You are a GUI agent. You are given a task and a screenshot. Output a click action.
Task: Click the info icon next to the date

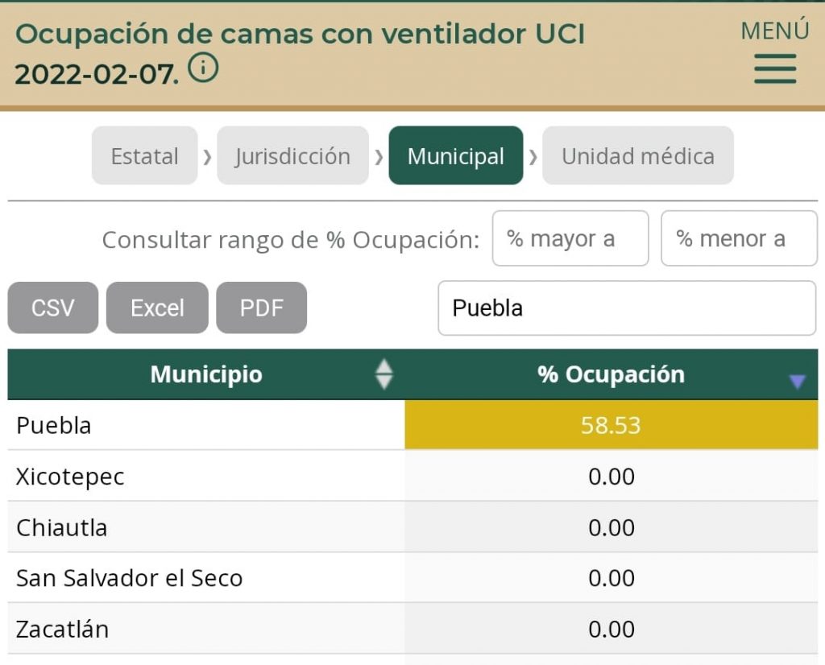click(204, 68)
